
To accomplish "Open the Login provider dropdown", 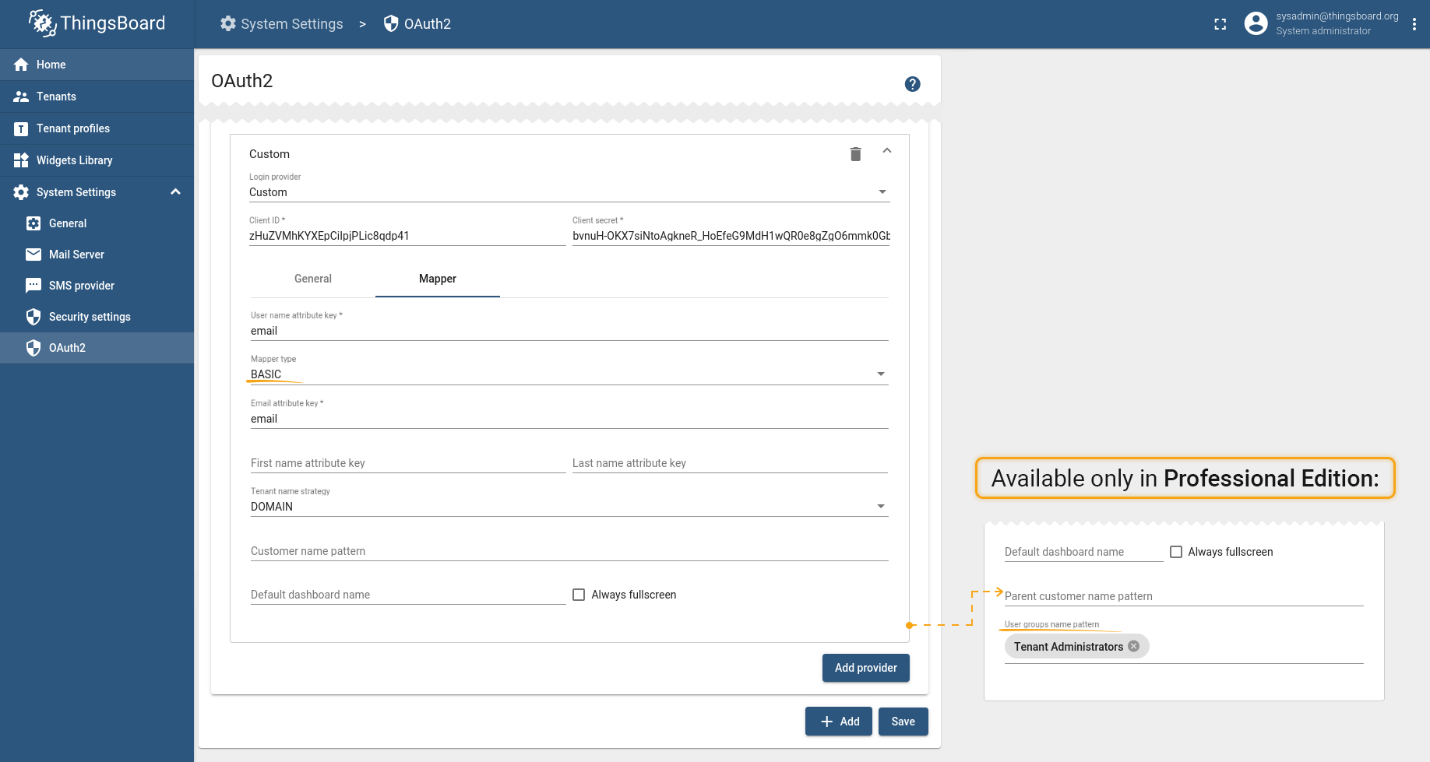I will [569, 192].
